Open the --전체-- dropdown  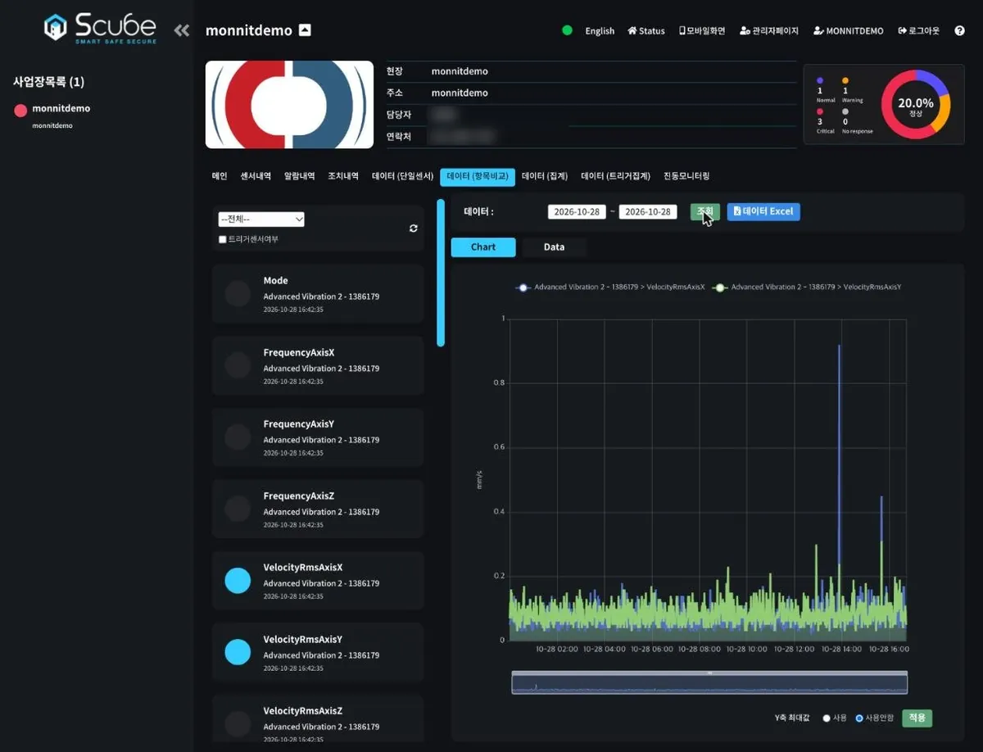(261, 220)
